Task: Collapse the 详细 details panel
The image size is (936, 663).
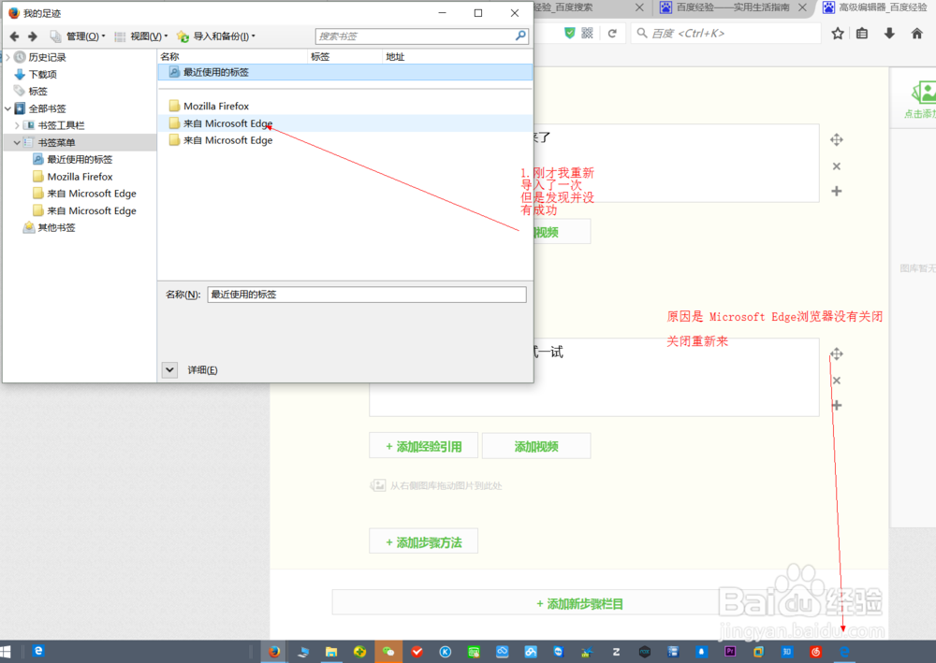Action: coord(168,369)
